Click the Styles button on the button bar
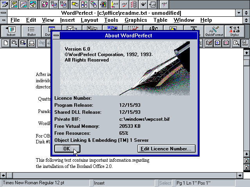 coord(234,31)
